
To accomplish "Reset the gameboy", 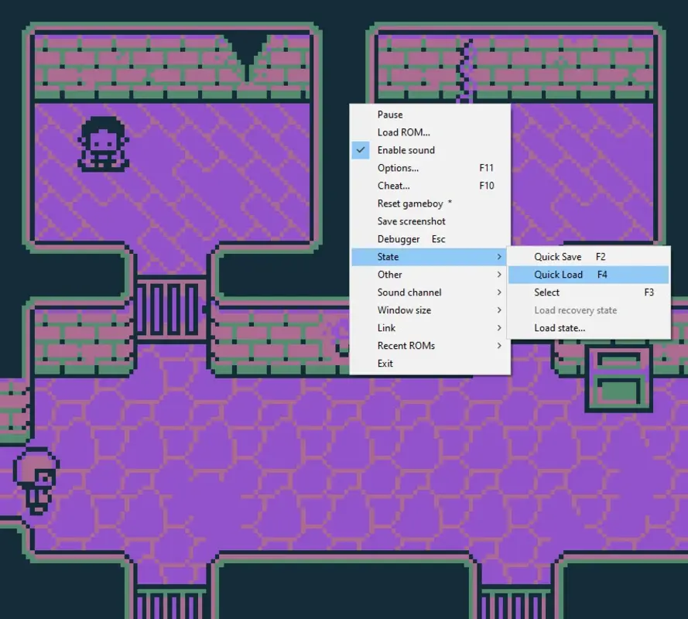I will coord(409,203).
